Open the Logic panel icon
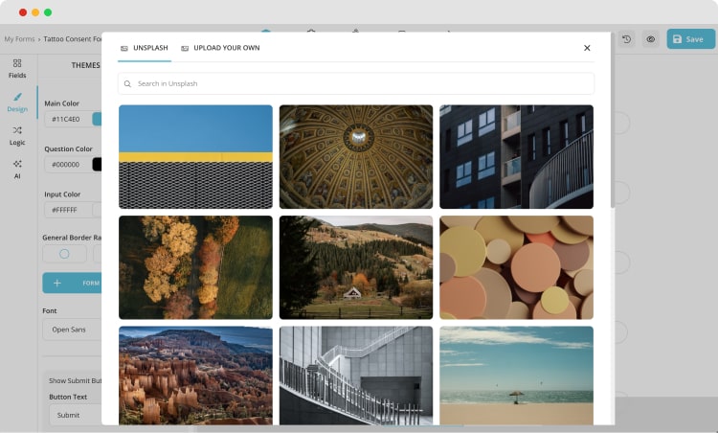The width and height of the screenshot is (718, 433). 17,135
